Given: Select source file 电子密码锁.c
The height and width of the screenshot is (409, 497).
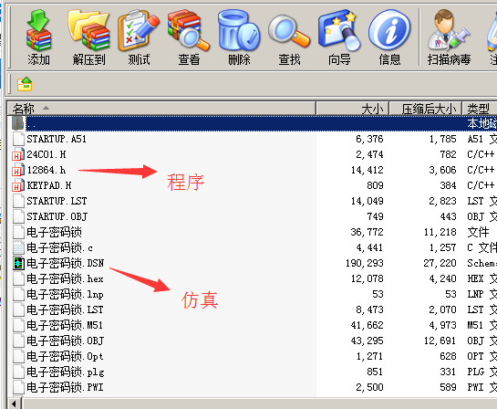Looking at the screenshot, I should pyautogui.click(x=59, y=247).
